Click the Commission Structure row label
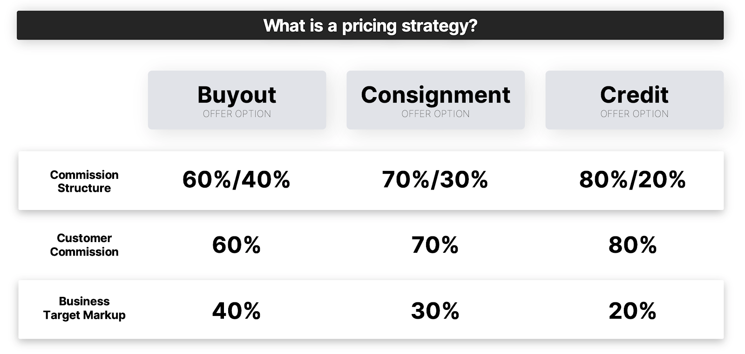Screen dimensions: 745x354 tap(84, 181)
